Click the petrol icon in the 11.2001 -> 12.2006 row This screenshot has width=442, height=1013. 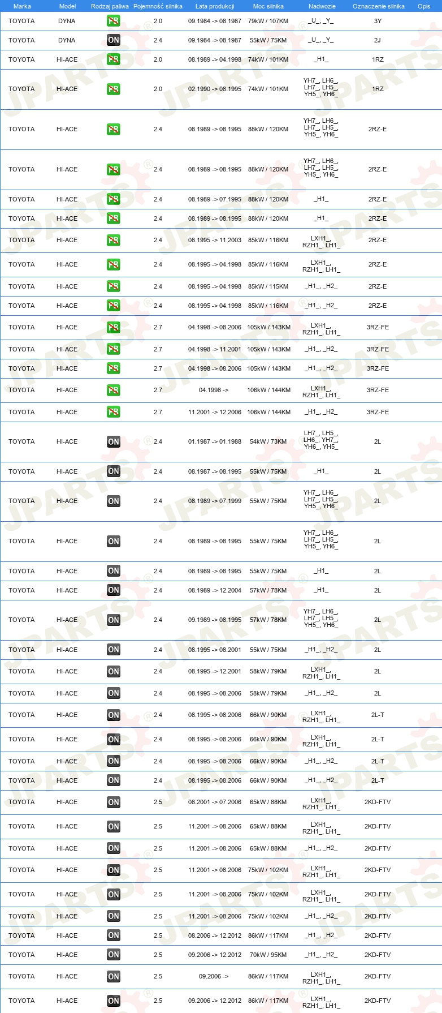click(x=114, y=412)
